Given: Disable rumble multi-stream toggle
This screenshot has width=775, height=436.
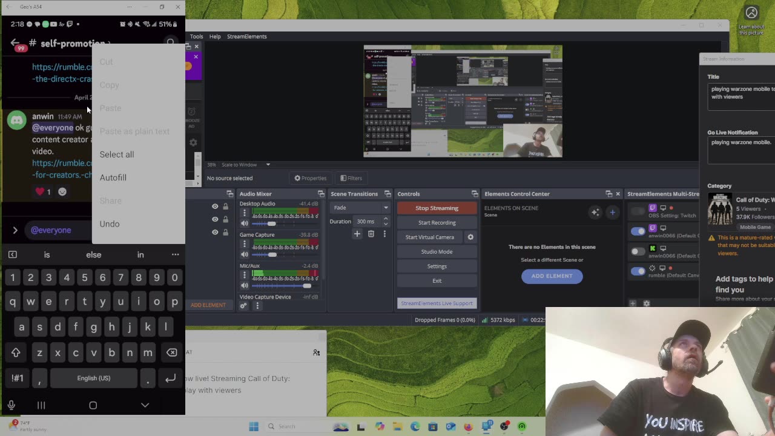Looking at the screenshot, I should (638, 271).
